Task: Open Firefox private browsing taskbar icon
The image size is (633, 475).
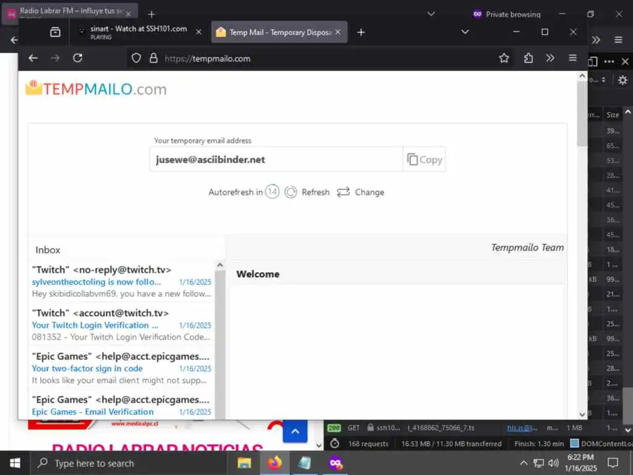Action: pyautogui.click(x=336, y=463)
